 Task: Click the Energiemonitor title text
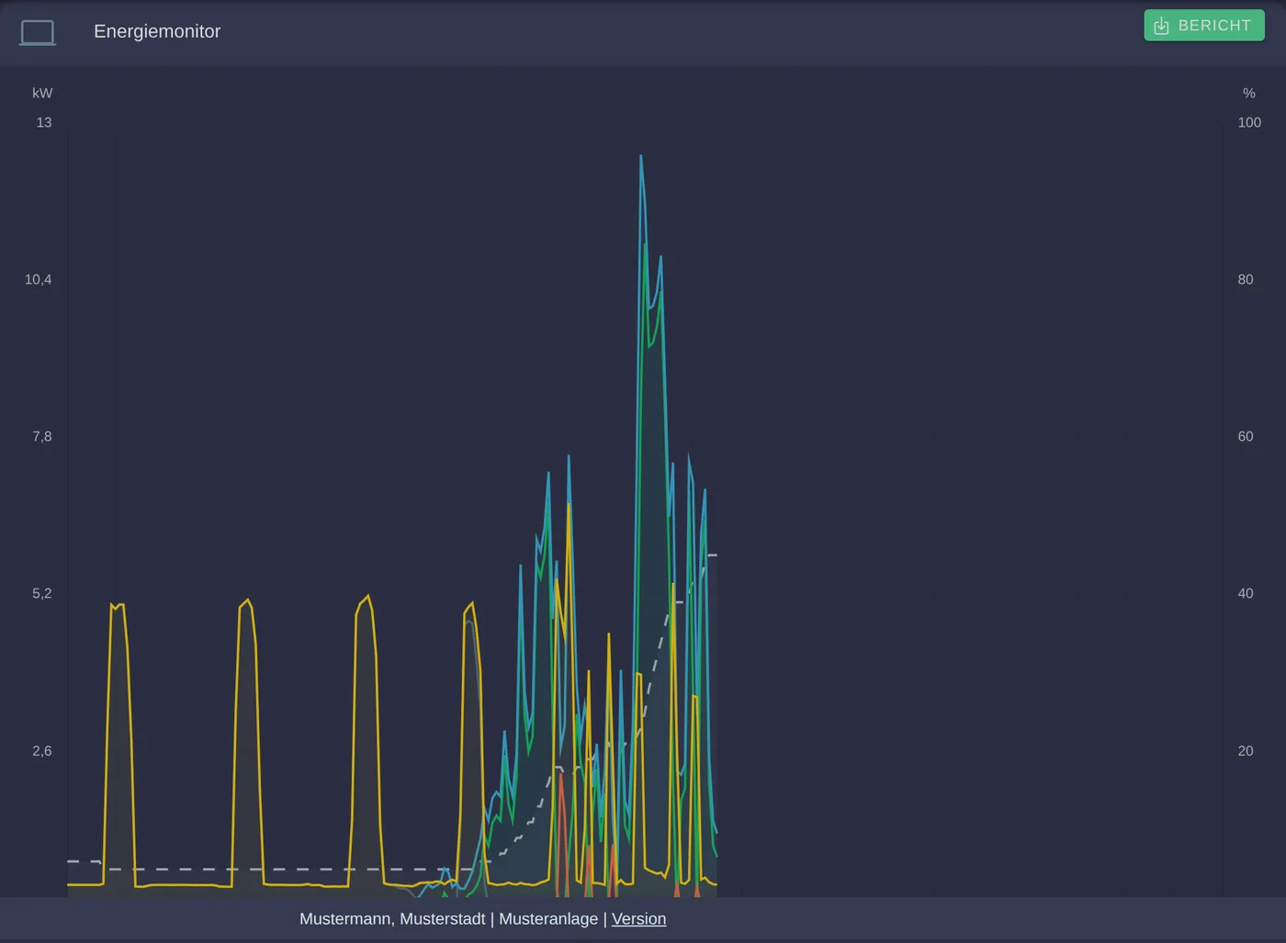pos(157,31)
